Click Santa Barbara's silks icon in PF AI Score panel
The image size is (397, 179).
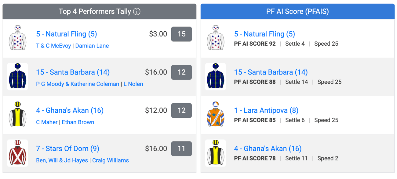(x=216, y=76)
